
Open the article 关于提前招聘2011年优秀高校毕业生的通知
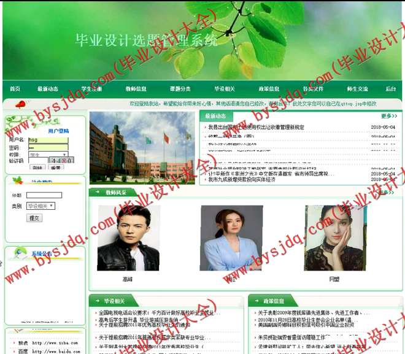pyautogui.click(x=144, y=325)
